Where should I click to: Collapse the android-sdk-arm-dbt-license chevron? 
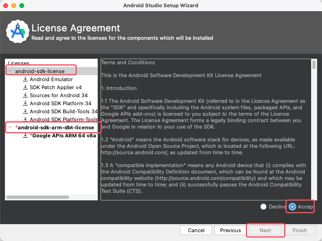point(10,127)
